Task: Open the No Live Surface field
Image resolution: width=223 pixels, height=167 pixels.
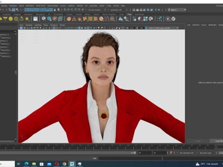Action: (x=96, y=10)
